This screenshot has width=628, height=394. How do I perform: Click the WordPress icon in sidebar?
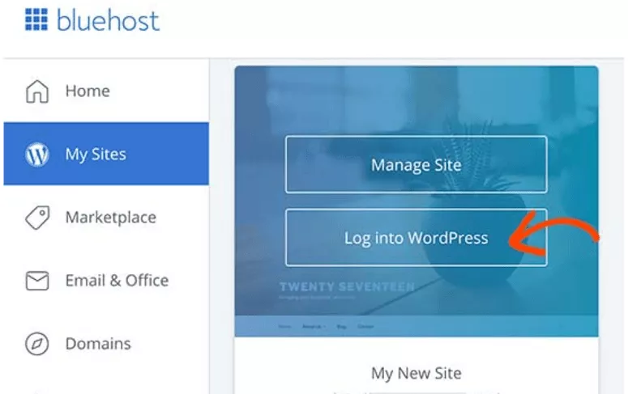click(37, 155)
